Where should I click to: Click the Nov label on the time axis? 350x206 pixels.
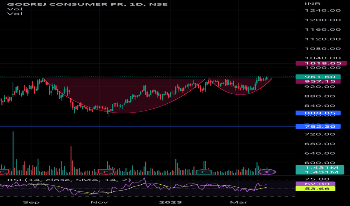pos(100,202)
